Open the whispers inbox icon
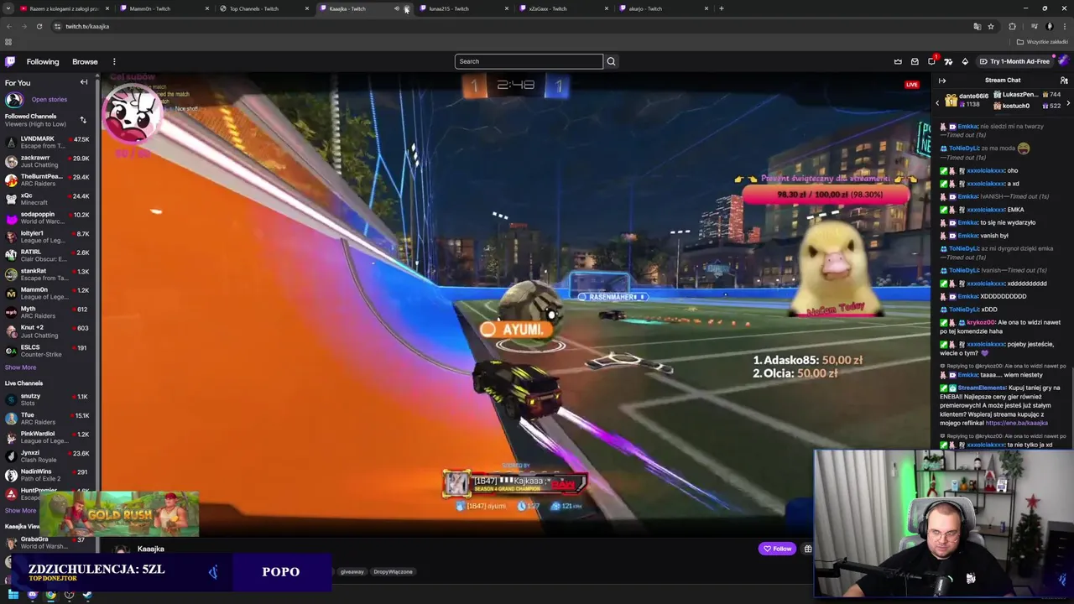1074x604 pixels. point(915,61)
